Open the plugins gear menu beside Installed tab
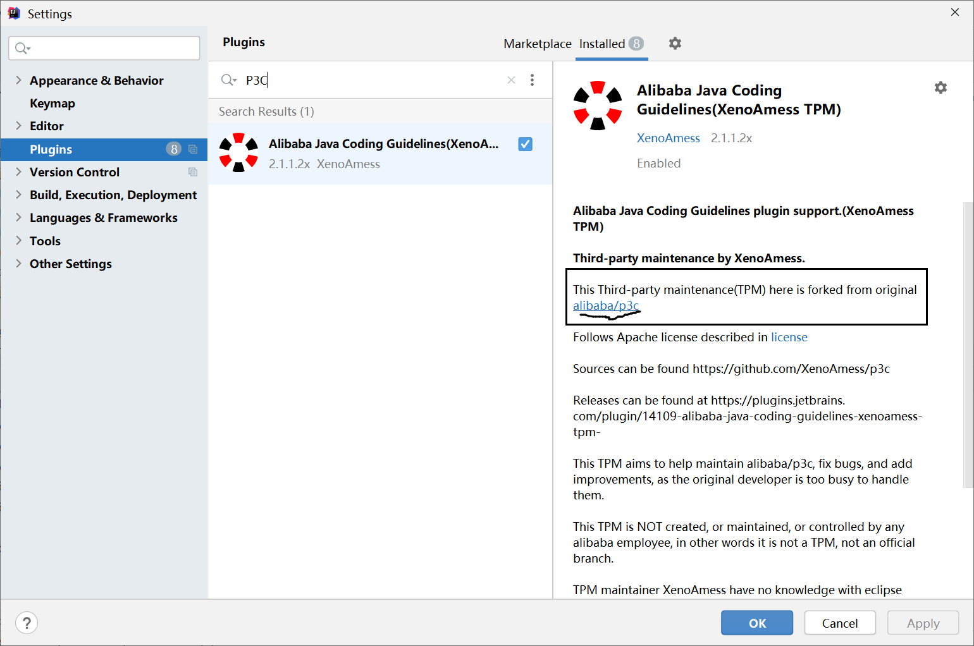Image resolution: width=974 pixels, height=646 pixels. pyautogui.click(x=675, y=43)
